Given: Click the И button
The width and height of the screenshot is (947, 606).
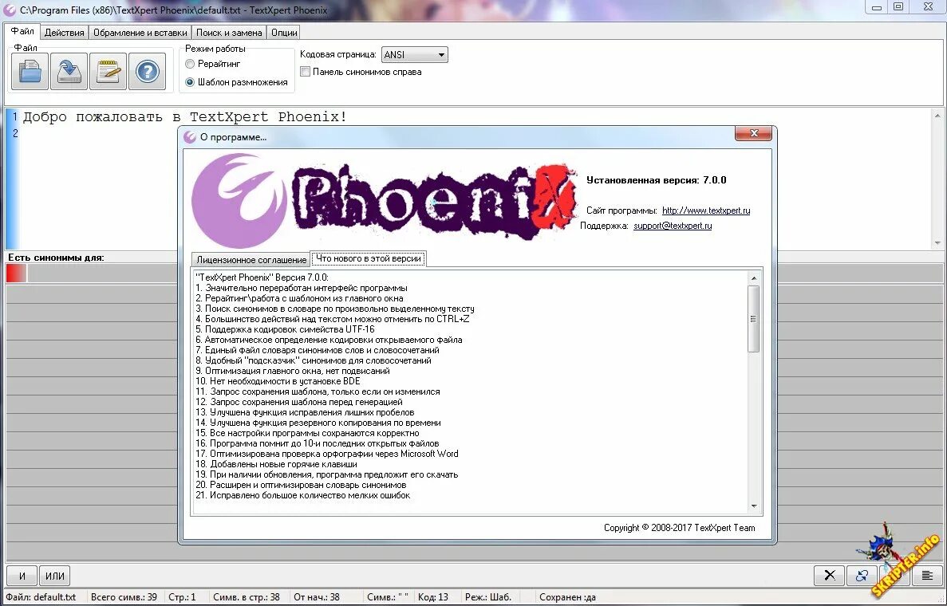Looking at the screenshot, I should [x=22, y=576].
